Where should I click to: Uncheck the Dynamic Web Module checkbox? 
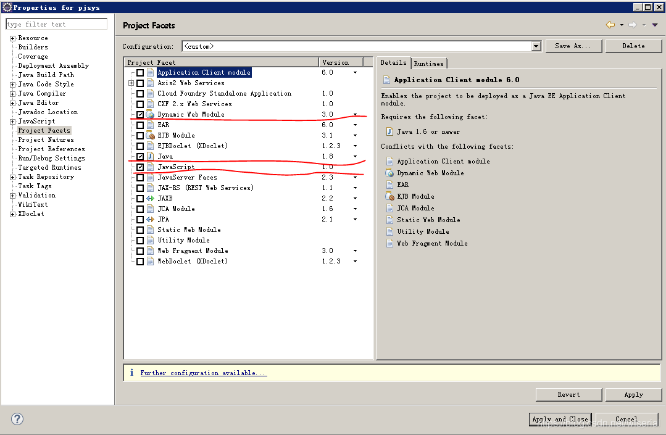[139, 114]
